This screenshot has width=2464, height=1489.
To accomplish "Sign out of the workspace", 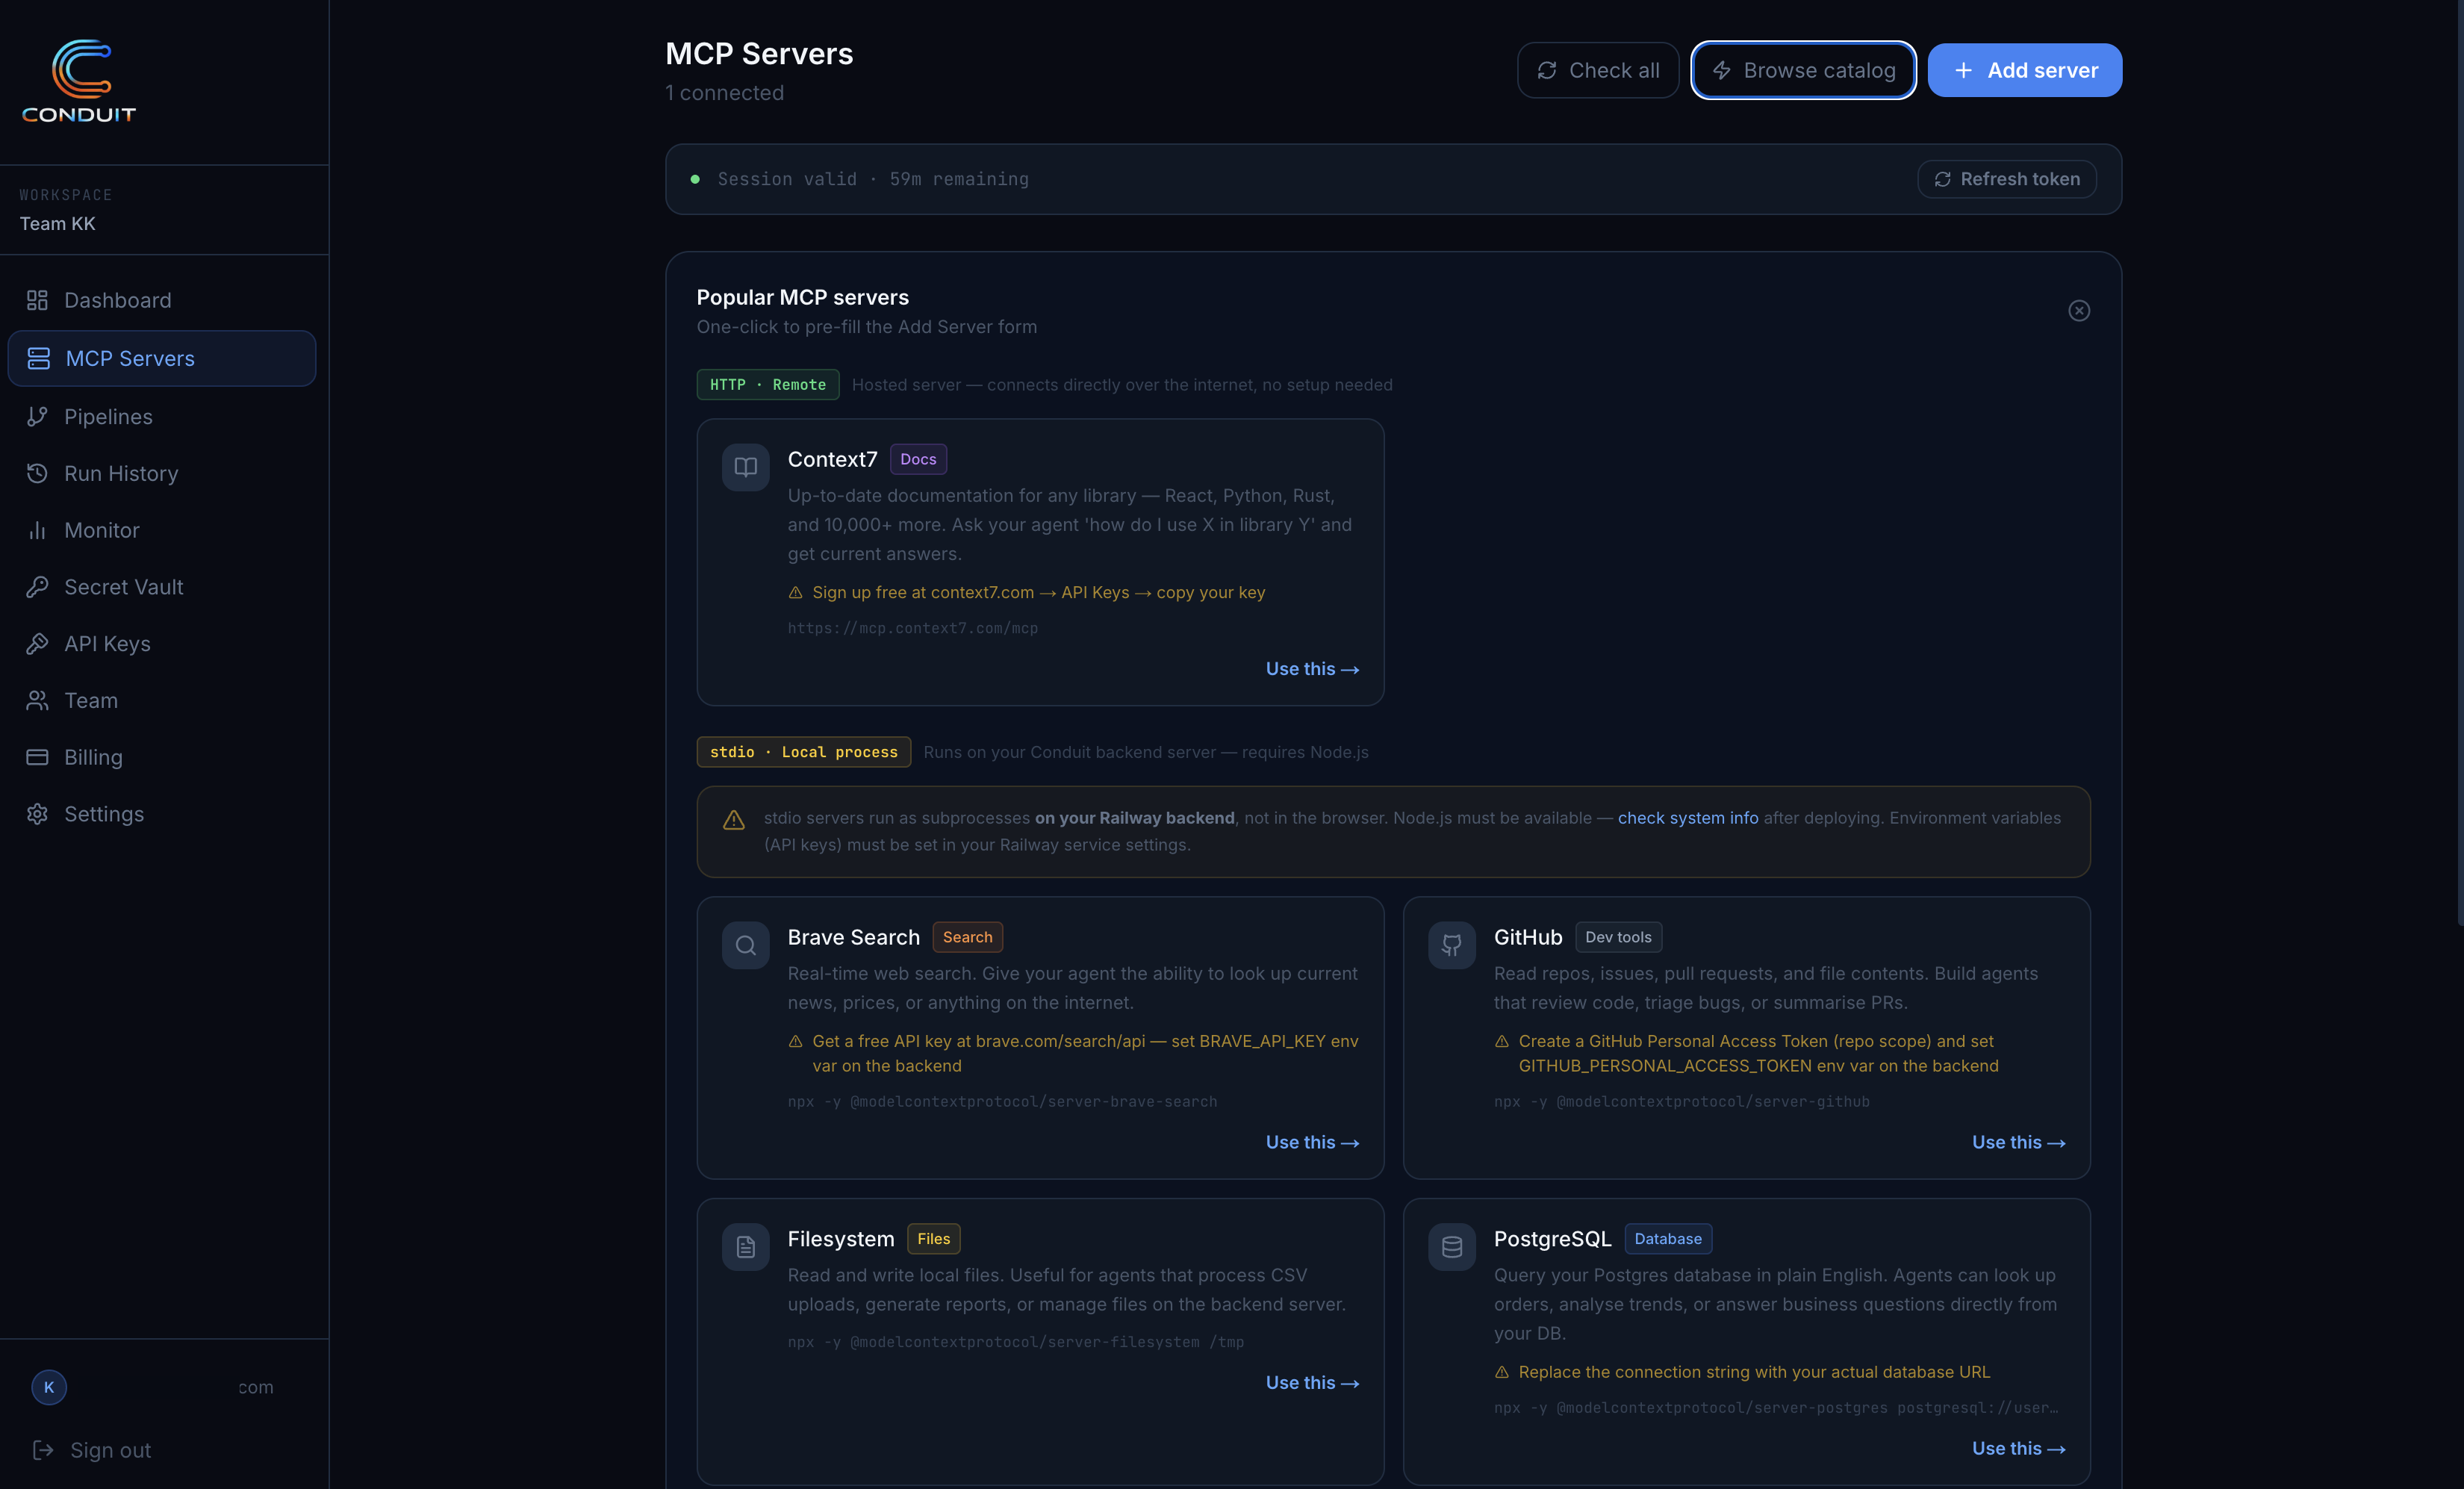I will (x=110, y=1450).
